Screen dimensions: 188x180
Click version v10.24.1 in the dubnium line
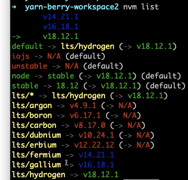coord(96,135)
